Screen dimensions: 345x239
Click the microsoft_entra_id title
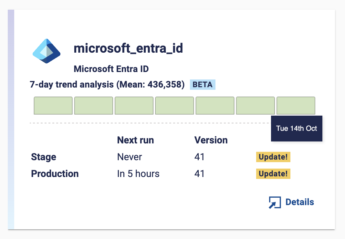click(128, 49)
